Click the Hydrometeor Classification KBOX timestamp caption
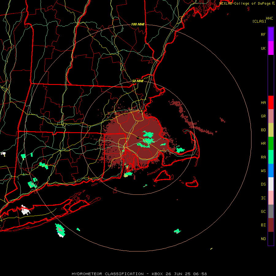The height and width of the screenshot is (276, 276). (x=139, y=274)
